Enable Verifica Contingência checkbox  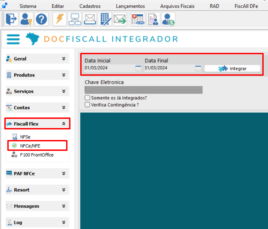[87, 104]
